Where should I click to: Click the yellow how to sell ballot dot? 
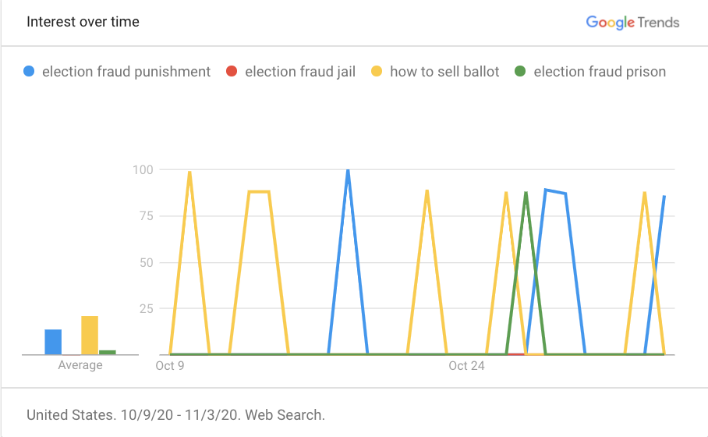click(x=377, y=72)
